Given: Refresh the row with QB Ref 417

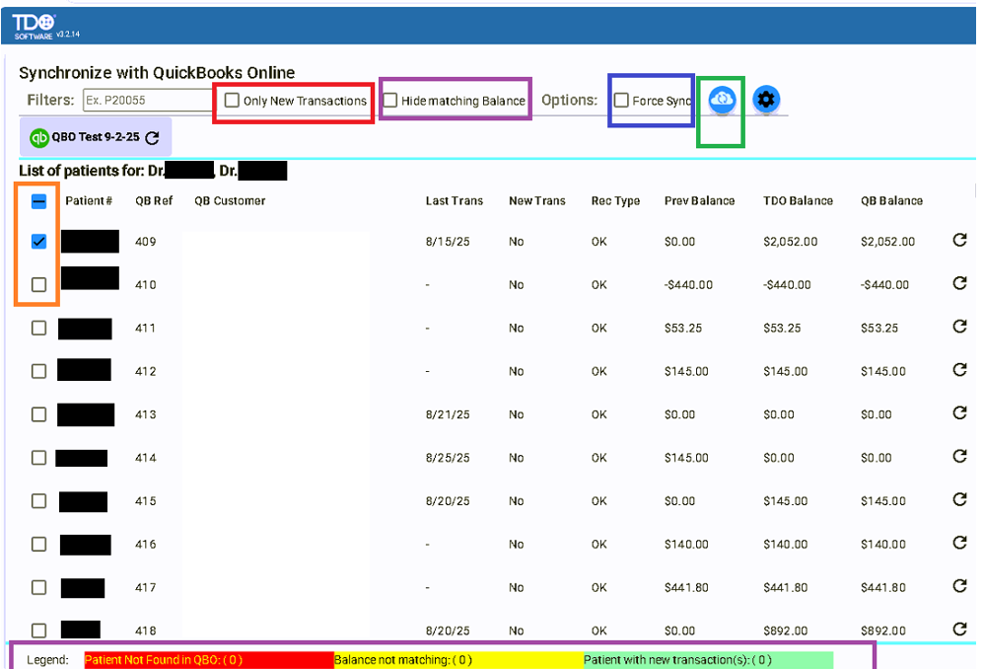Looking at the screenshot, I should (959, 586).
